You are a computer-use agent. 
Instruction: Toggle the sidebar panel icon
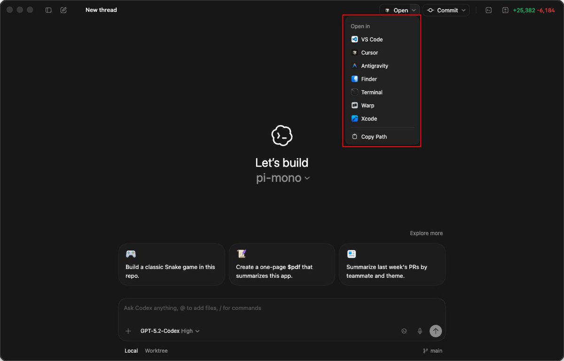(48, 10)
